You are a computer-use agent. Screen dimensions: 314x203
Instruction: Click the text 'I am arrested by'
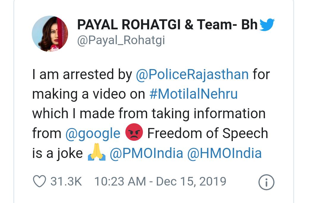point(82,74)
